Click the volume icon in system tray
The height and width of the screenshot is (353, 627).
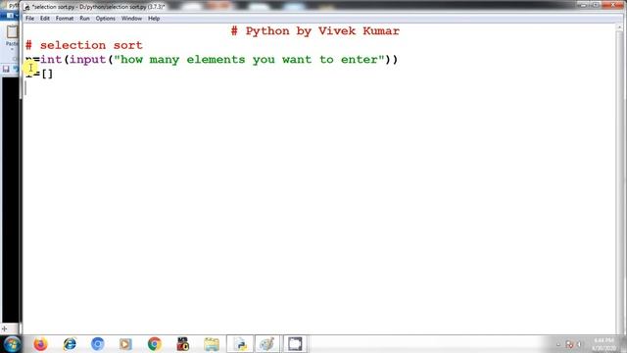pos(579,344)
